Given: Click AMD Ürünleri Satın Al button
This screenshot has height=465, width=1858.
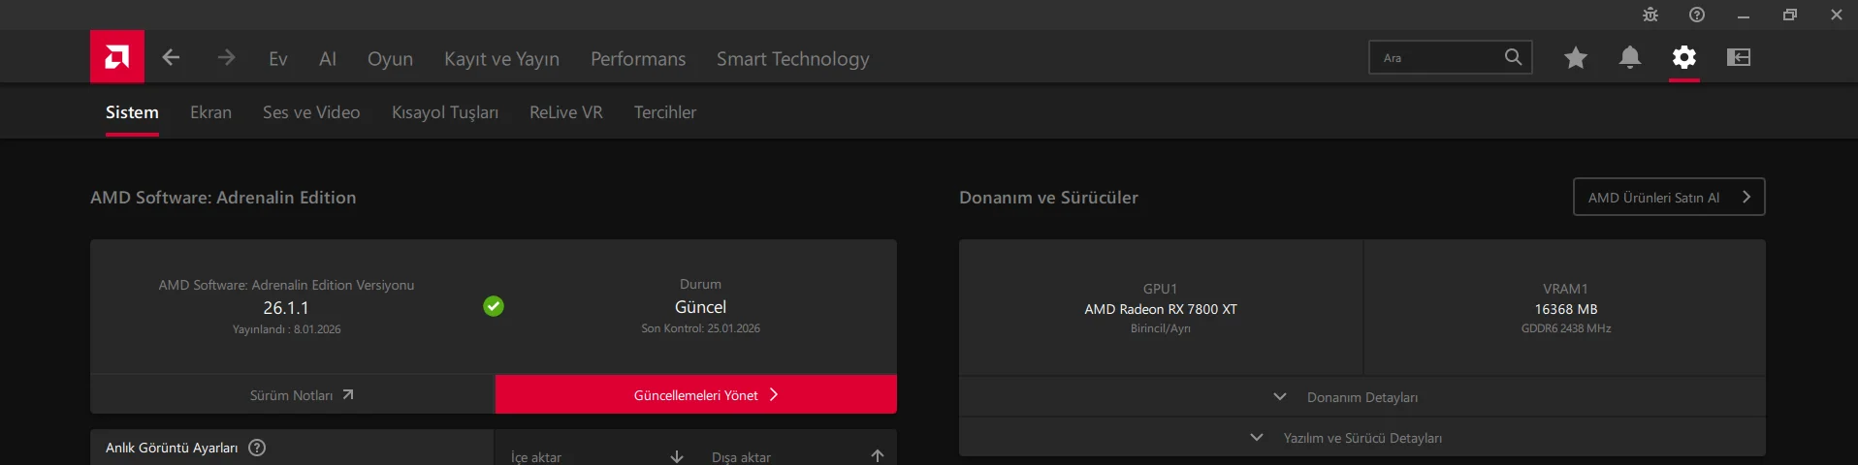Looking at the screenshot, I should pos(1668,198).
